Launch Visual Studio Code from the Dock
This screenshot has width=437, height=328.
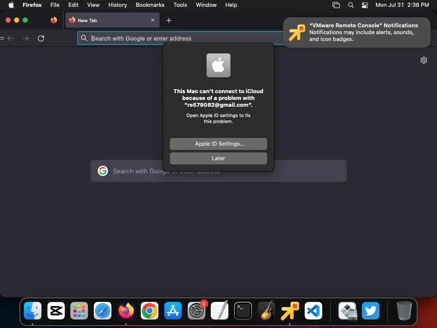coord(313,310)
